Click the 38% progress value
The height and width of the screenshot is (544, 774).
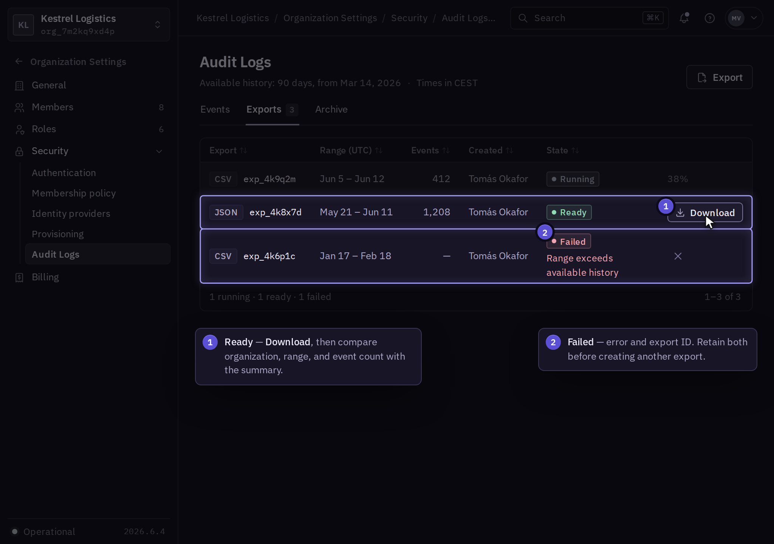click(x=677, y=179)
